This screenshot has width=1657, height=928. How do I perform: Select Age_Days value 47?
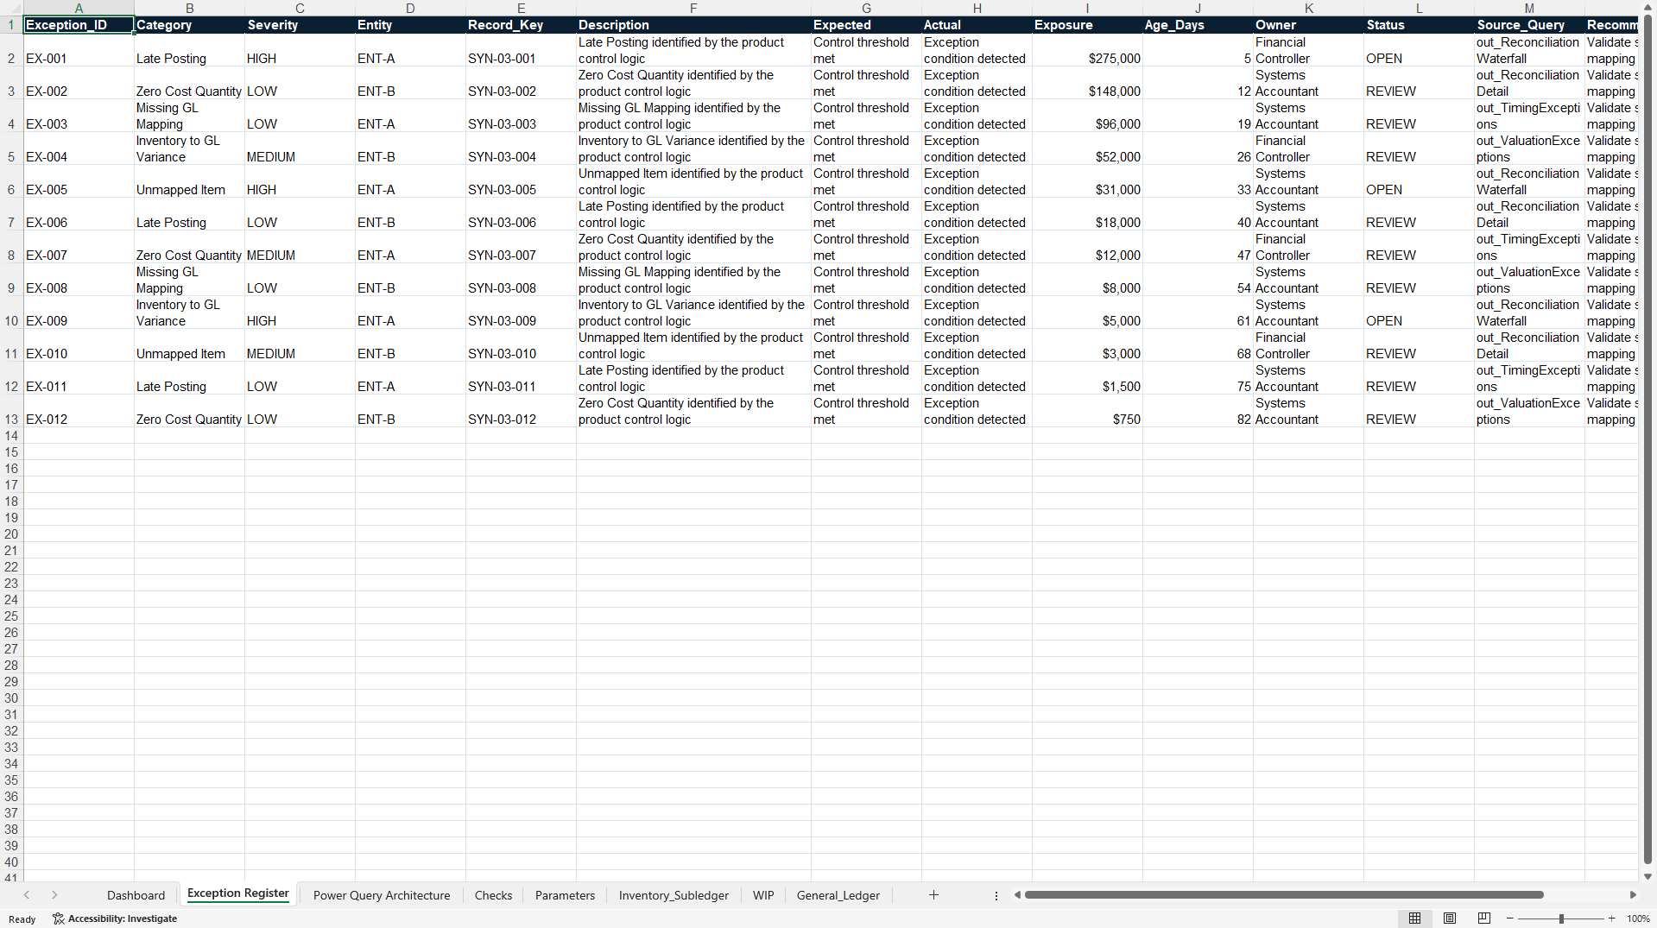tap(1198, 247)
